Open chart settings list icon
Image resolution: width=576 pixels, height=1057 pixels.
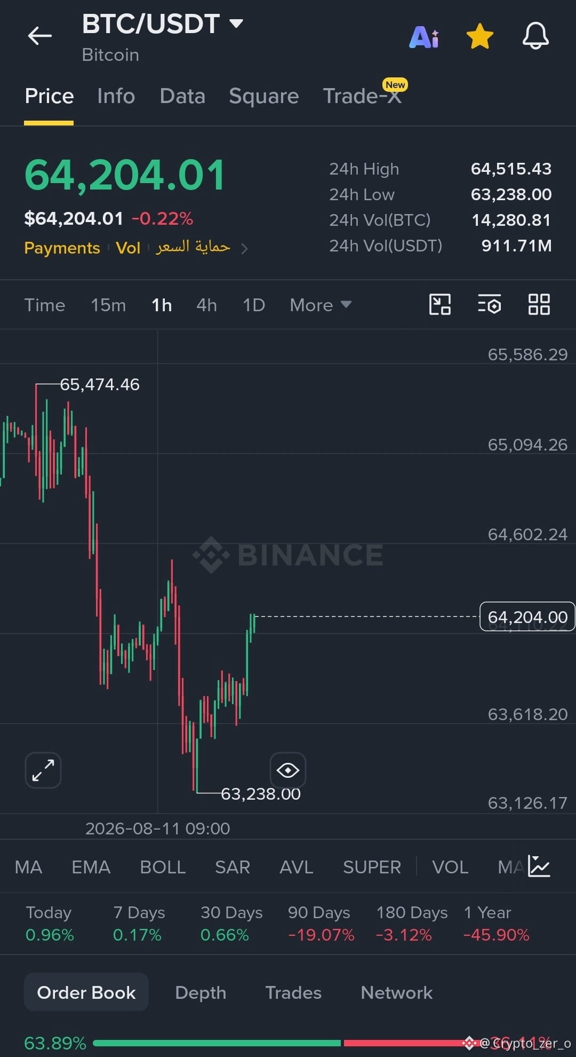point(489,304)
